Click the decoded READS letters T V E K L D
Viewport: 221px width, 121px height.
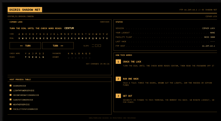[34, 57]
